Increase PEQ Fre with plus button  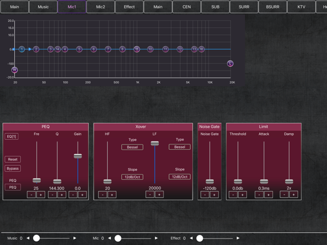pyautogui.click(x=41, y=195)
